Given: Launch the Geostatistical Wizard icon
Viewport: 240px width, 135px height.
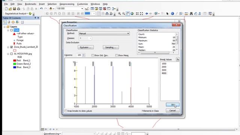Looking at the screenshot, I should (x=30, y=13).
